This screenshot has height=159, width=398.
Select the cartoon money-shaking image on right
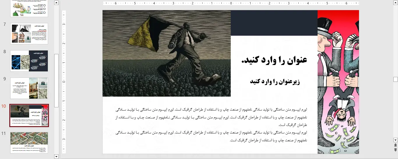tap(338, 82)
